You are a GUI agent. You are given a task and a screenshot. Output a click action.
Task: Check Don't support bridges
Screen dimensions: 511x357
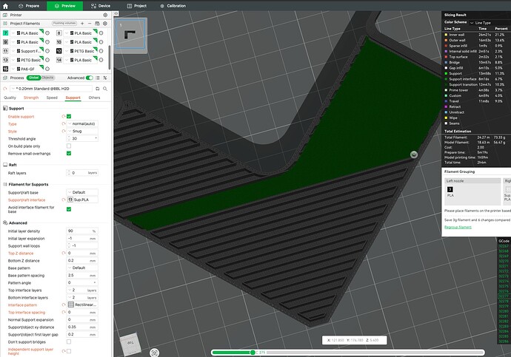tap(69, 341)
